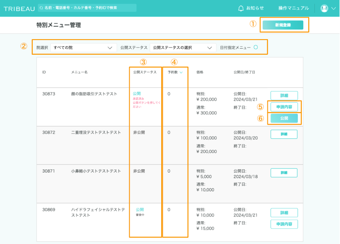The image size is (340, 244).
Task: Open 申請内容 for menu ID 30873
Action: pyautogui.click(x=284, y=107)
